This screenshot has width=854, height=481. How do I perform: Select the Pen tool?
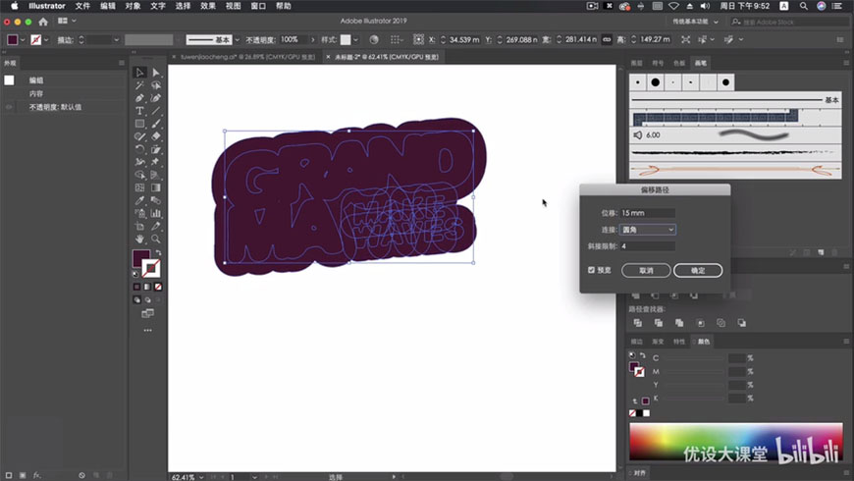tap(139, 98)
